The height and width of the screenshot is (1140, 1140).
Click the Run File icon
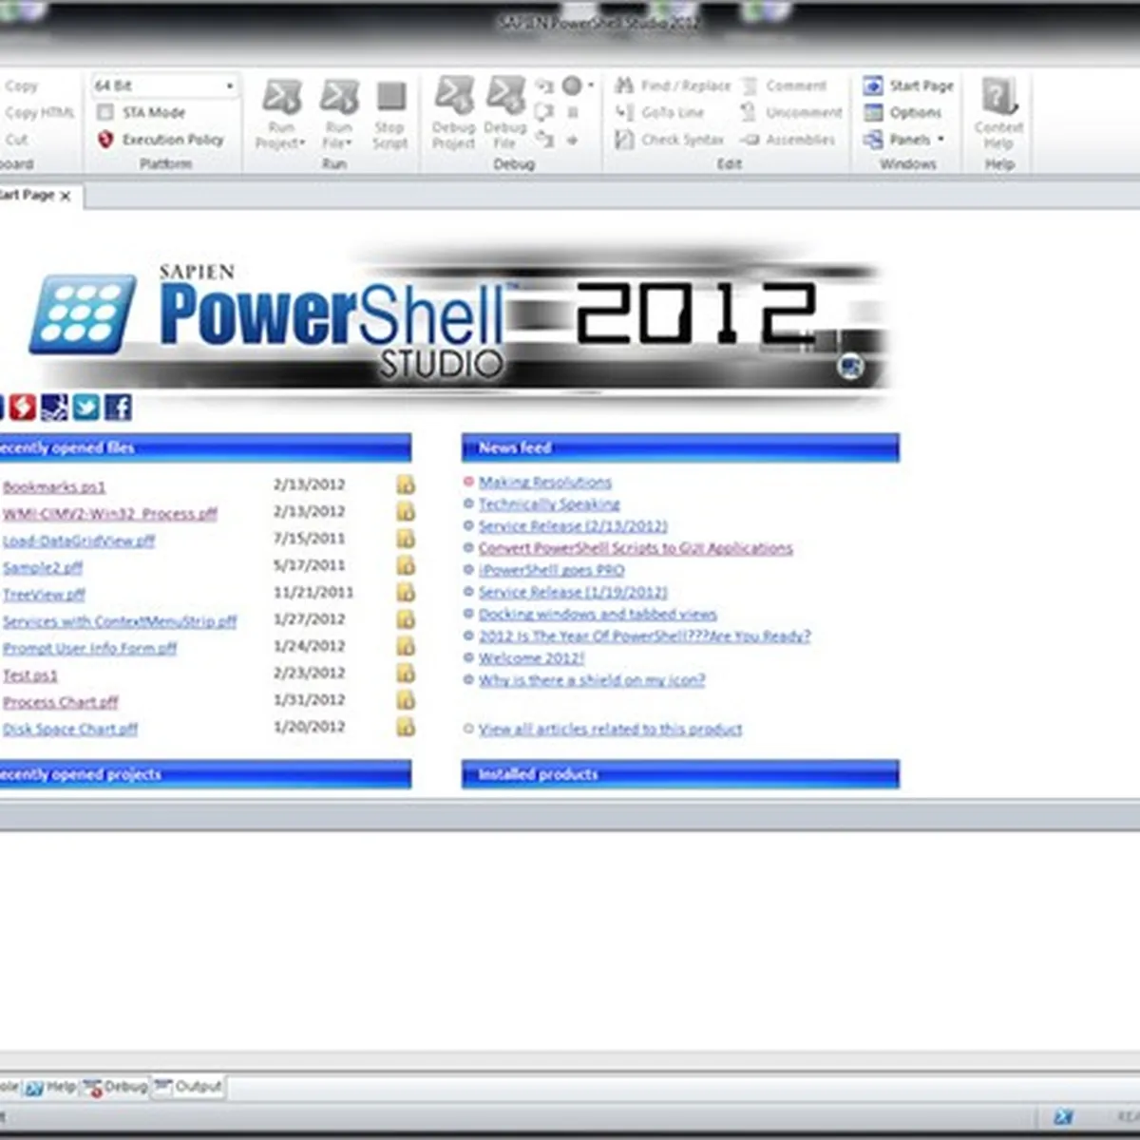click(339, 97)
